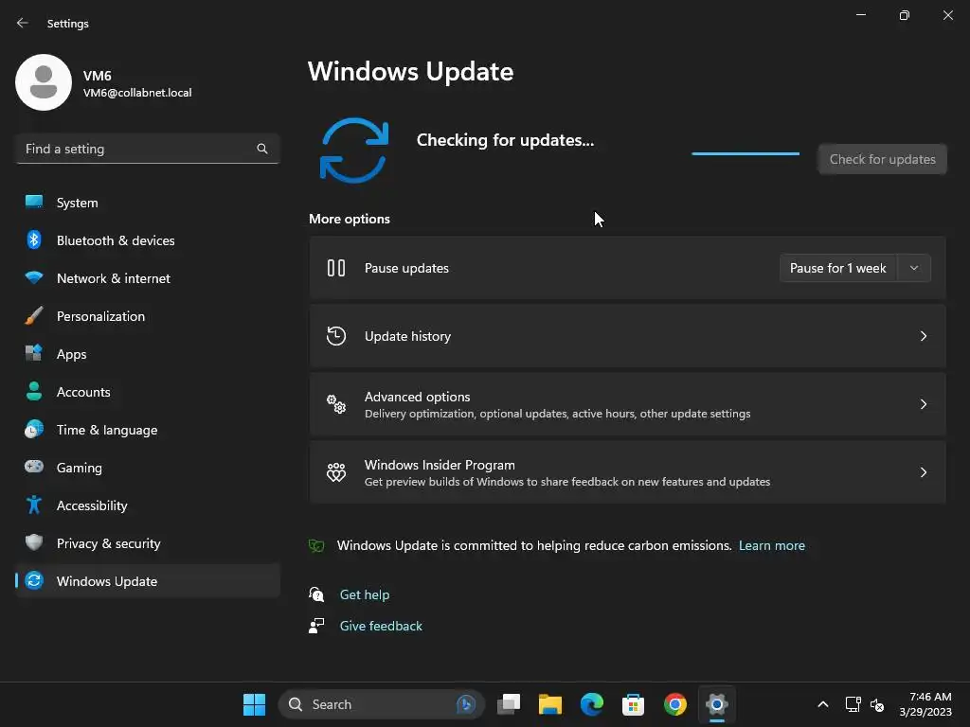Viewport: 970px width, 727px height.
Task: Click the Check for updates button
Action: (x=882, y=159)
